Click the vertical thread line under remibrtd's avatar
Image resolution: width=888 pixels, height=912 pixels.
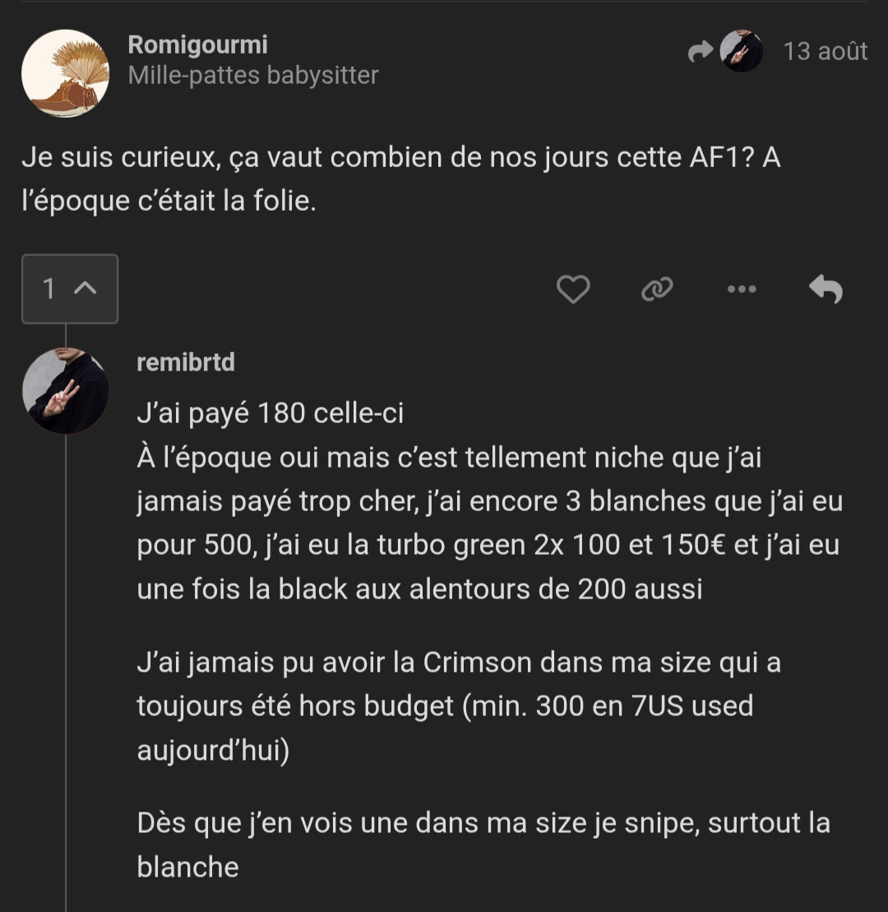66,658
